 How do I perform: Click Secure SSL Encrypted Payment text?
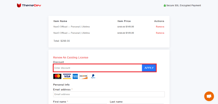click(x=183, y=5)
